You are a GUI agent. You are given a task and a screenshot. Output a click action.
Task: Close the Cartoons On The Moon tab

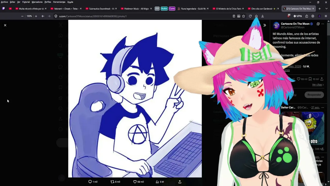pos(313,9)
